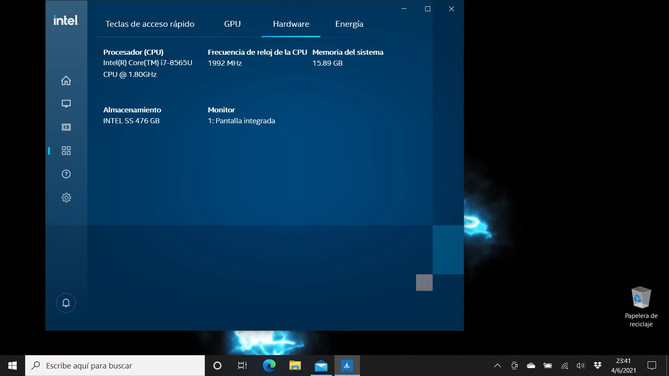Screen dimensions: 669x376
Task: Select the Papelera de reciclaje desktop icon
Action: [641, 307]
